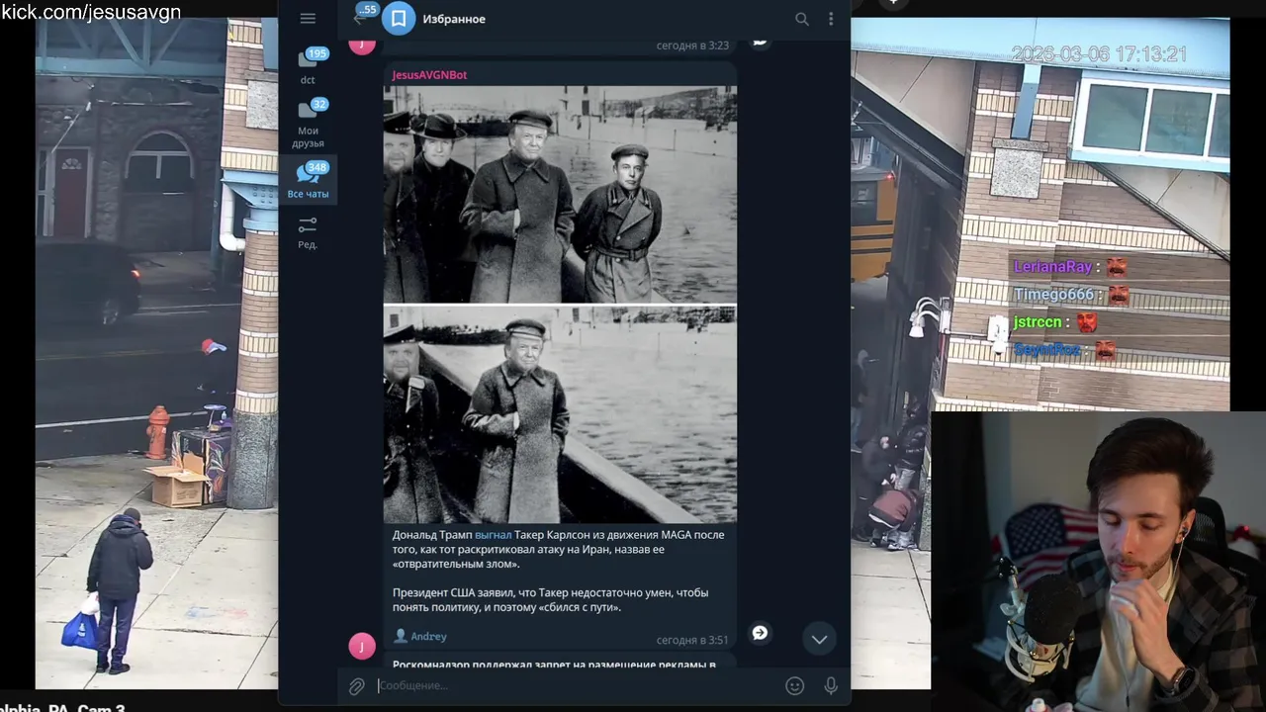The width and height of the screenshot is (1266, 712).
Task: Open the bottom photo with two men
Action: 560,414
